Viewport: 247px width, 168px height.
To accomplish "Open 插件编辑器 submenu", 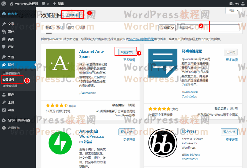I will 10,86.
